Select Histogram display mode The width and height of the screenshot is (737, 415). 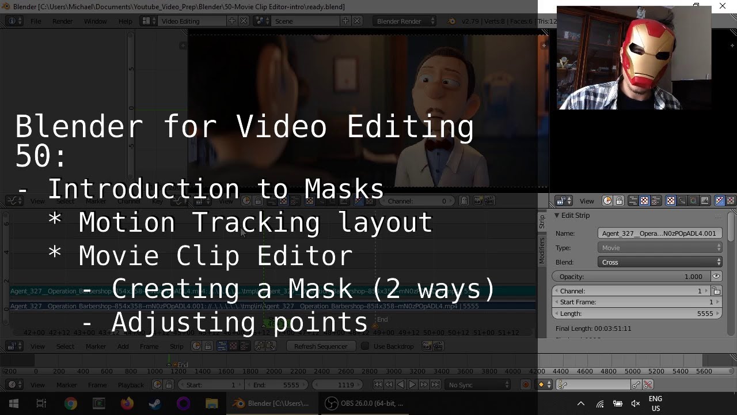(x=705, y=201)
